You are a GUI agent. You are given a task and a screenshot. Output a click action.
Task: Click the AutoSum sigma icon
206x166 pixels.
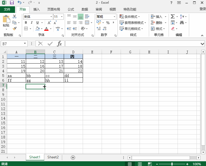(173, 17)
